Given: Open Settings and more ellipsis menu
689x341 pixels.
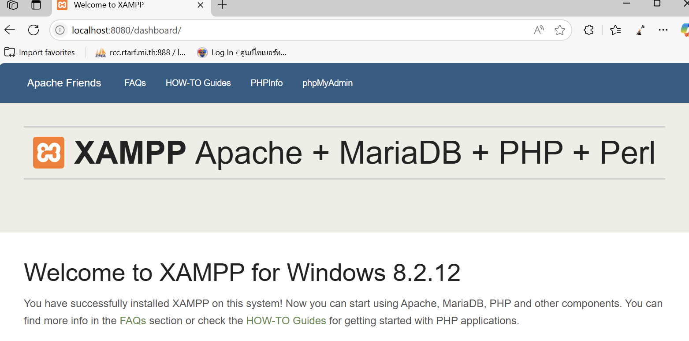Looking at the screenshot, I should [x=663, y=30].
